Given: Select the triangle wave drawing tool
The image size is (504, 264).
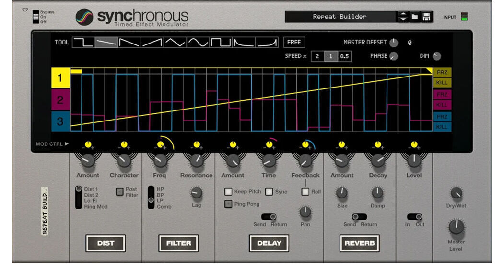Looking at the screenshot, I should tap(175, 42).
